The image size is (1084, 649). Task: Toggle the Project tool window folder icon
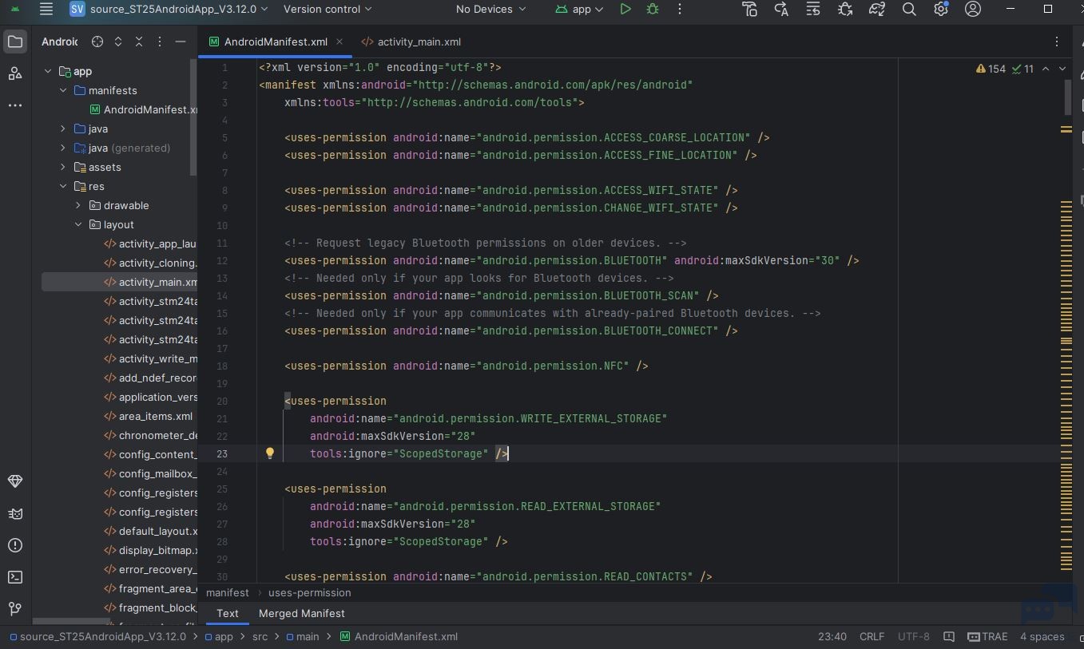point(14,42)
